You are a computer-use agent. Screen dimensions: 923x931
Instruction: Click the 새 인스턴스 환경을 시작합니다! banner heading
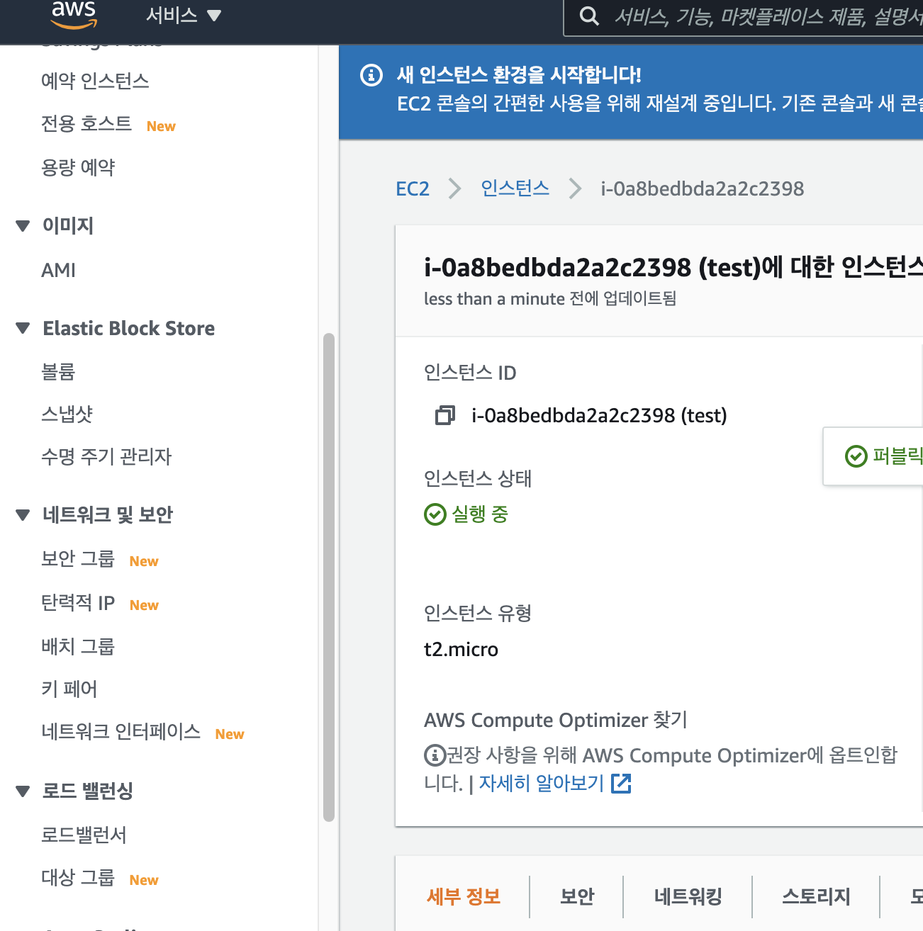tap(519, 74)
